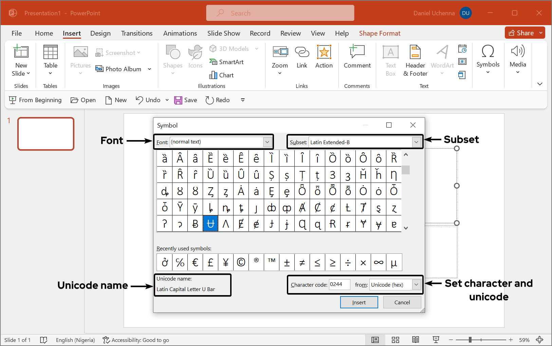The width and height of the screenshot is (552, 346).
Task: Cancel the Symbol dialog
Action: click(402, 302)
